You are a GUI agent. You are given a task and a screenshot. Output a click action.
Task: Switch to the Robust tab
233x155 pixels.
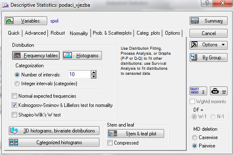58,33
